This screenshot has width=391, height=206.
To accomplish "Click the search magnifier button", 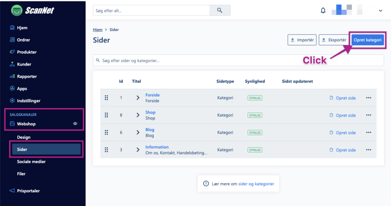I will (x=220, y=10).
